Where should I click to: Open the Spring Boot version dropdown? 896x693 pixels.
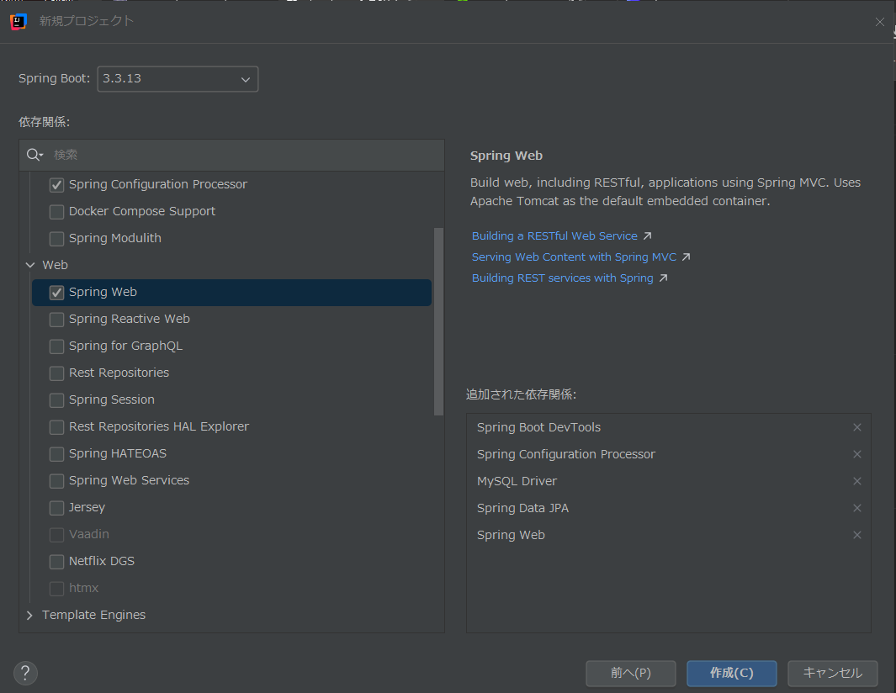coord(245,78)
